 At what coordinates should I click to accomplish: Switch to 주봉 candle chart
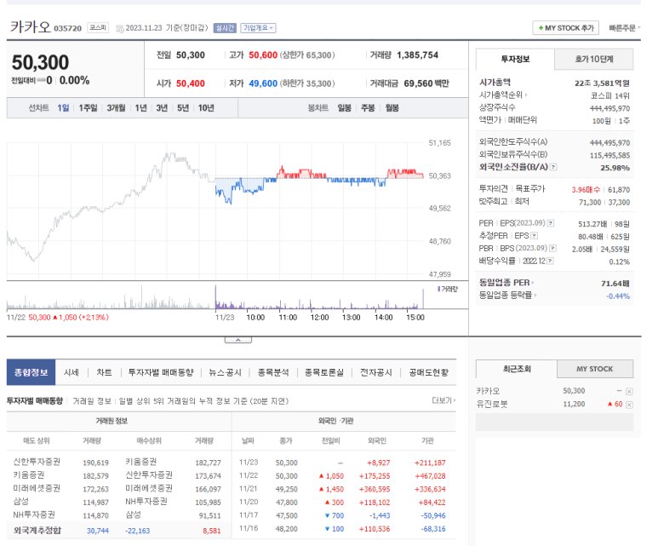click(x=368, y=108)
